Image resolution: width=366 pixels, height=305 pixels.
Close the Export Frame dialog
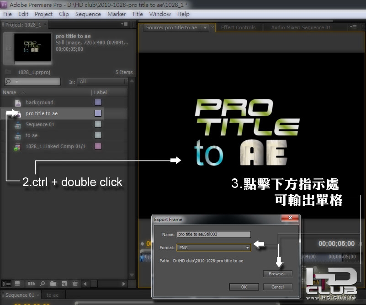(290, 218)
